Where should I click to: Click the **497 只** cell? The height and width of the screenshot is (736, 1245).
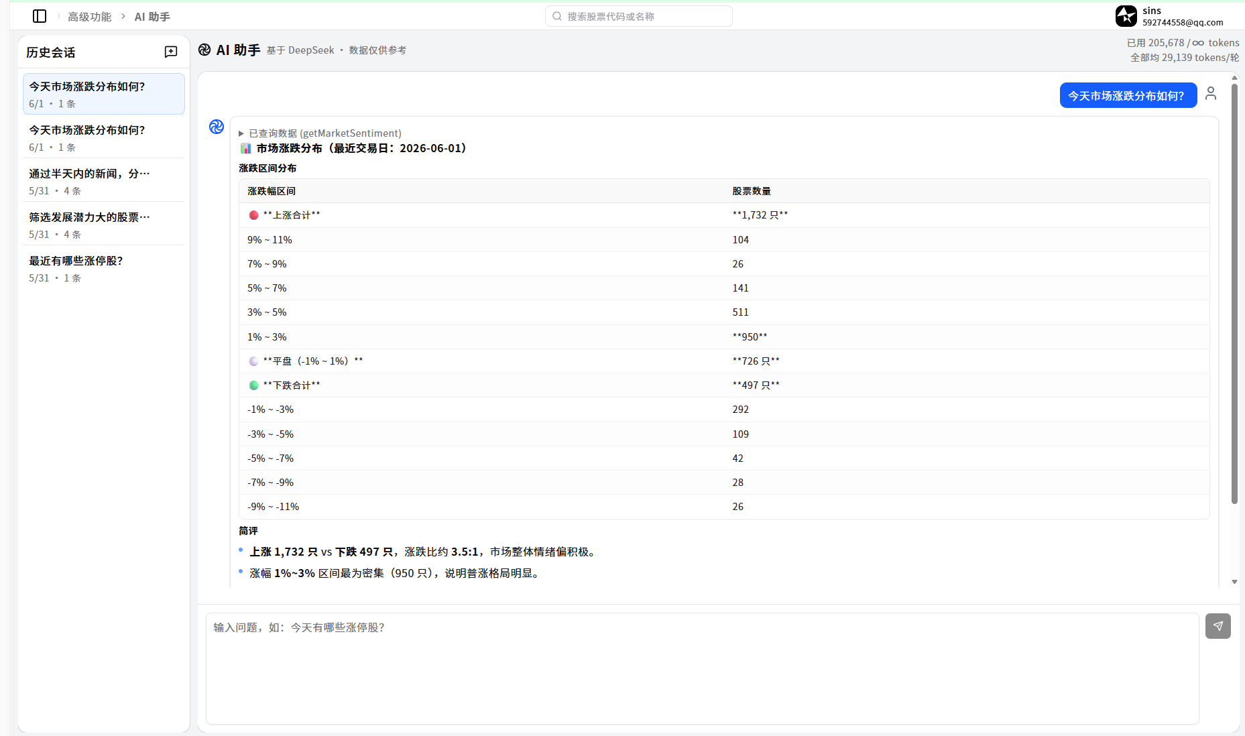click(x=756, y=385)
